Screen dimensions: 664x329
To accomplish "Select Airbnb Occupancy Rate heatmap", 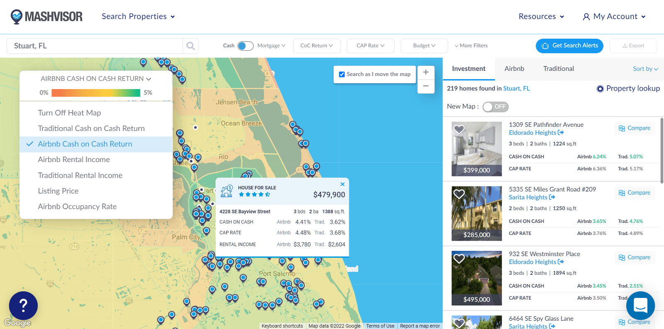I will [x=96, y=206].
